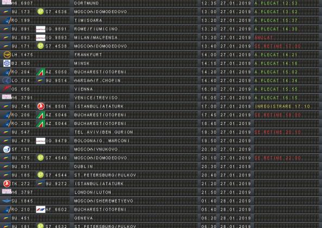Click the 05:40 departure time

pos(209,210)
